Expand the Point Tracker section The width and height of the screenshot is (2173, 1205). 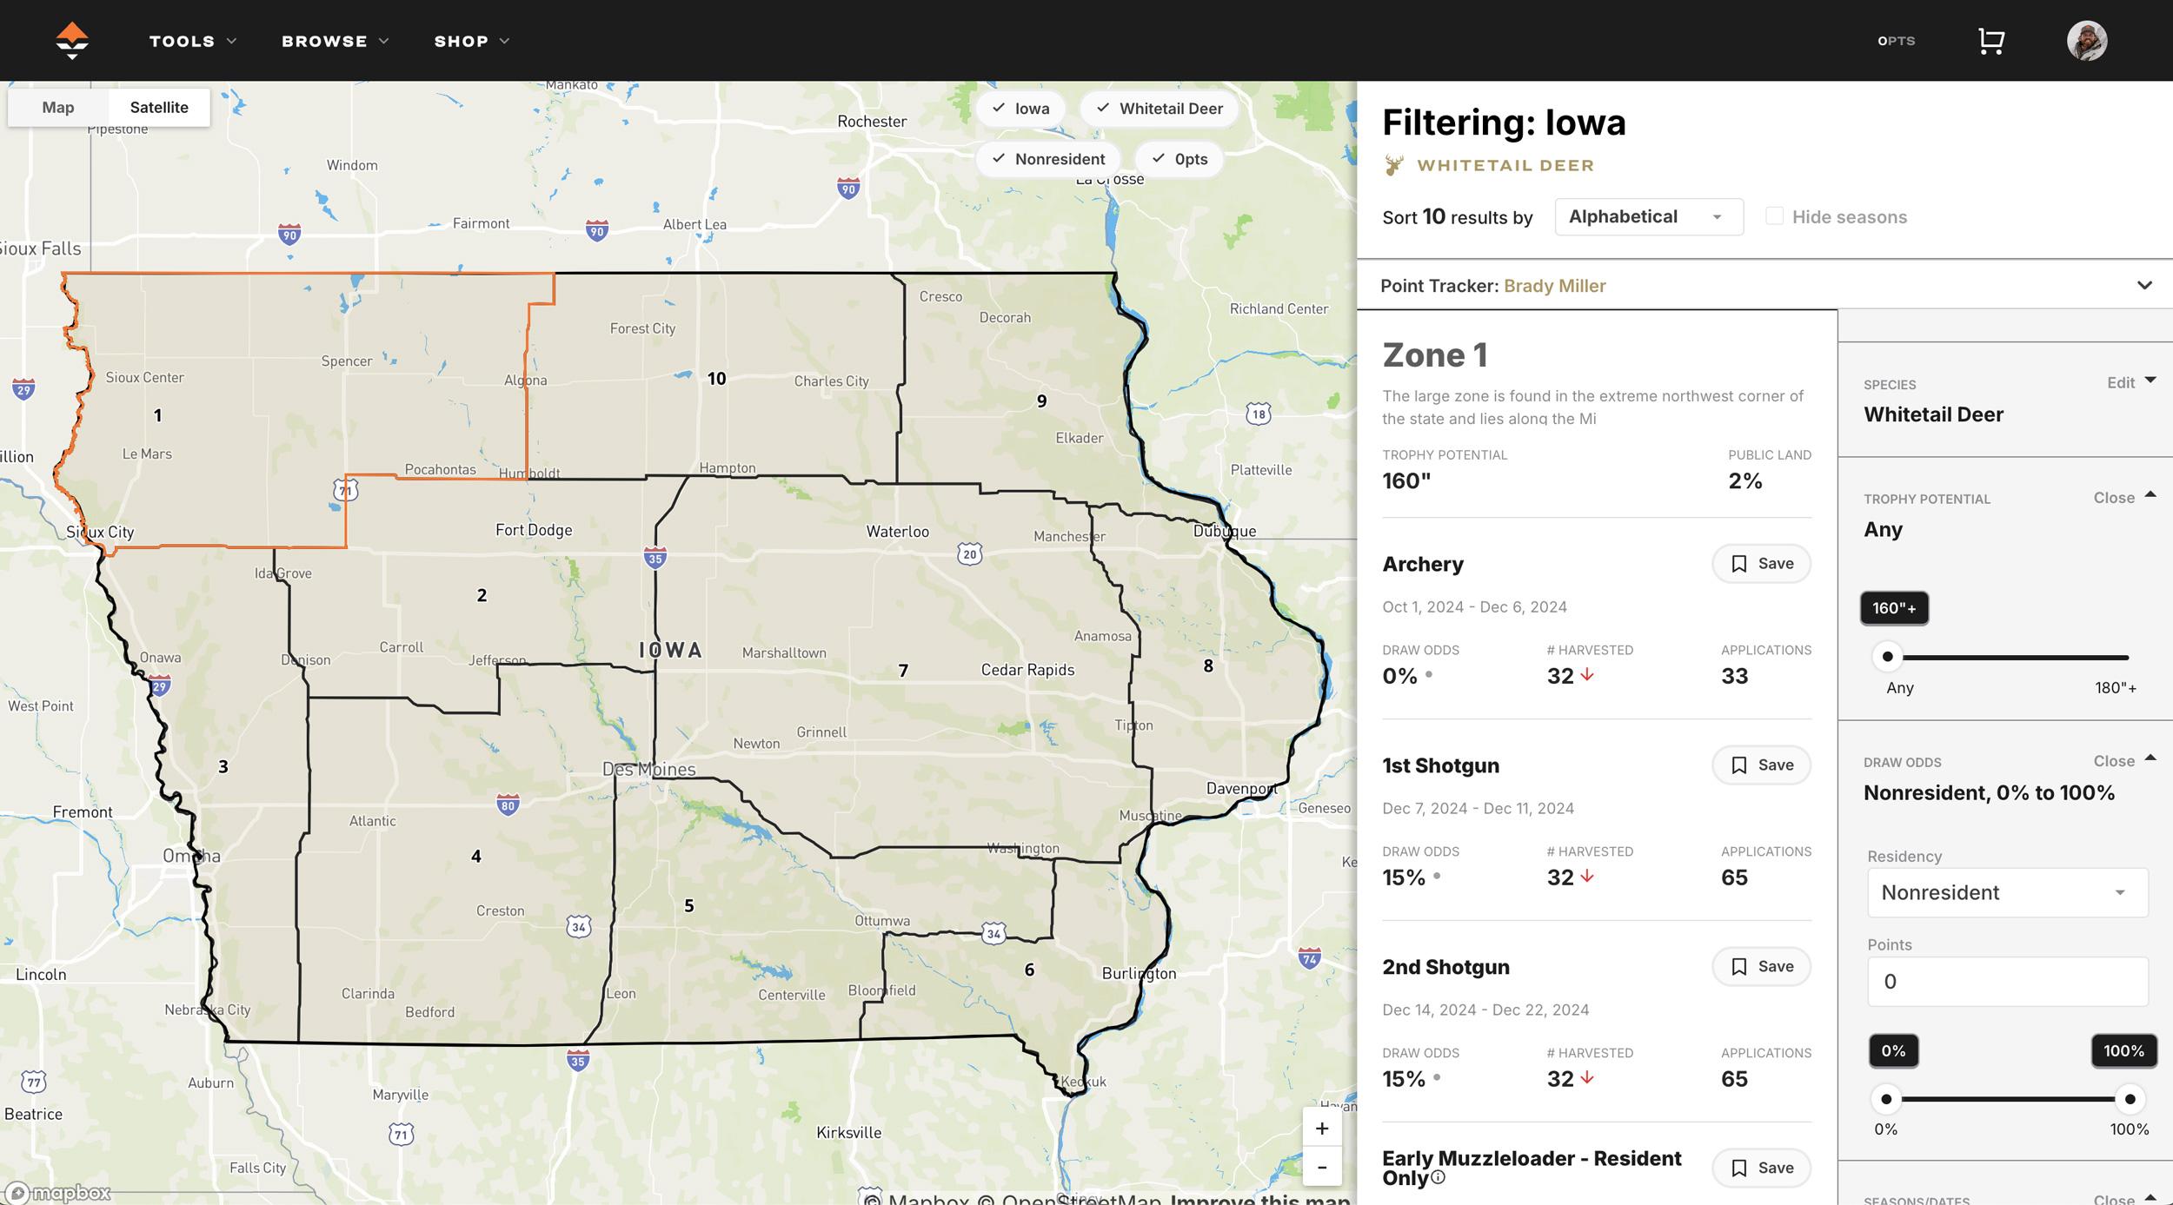(2144, 285)
